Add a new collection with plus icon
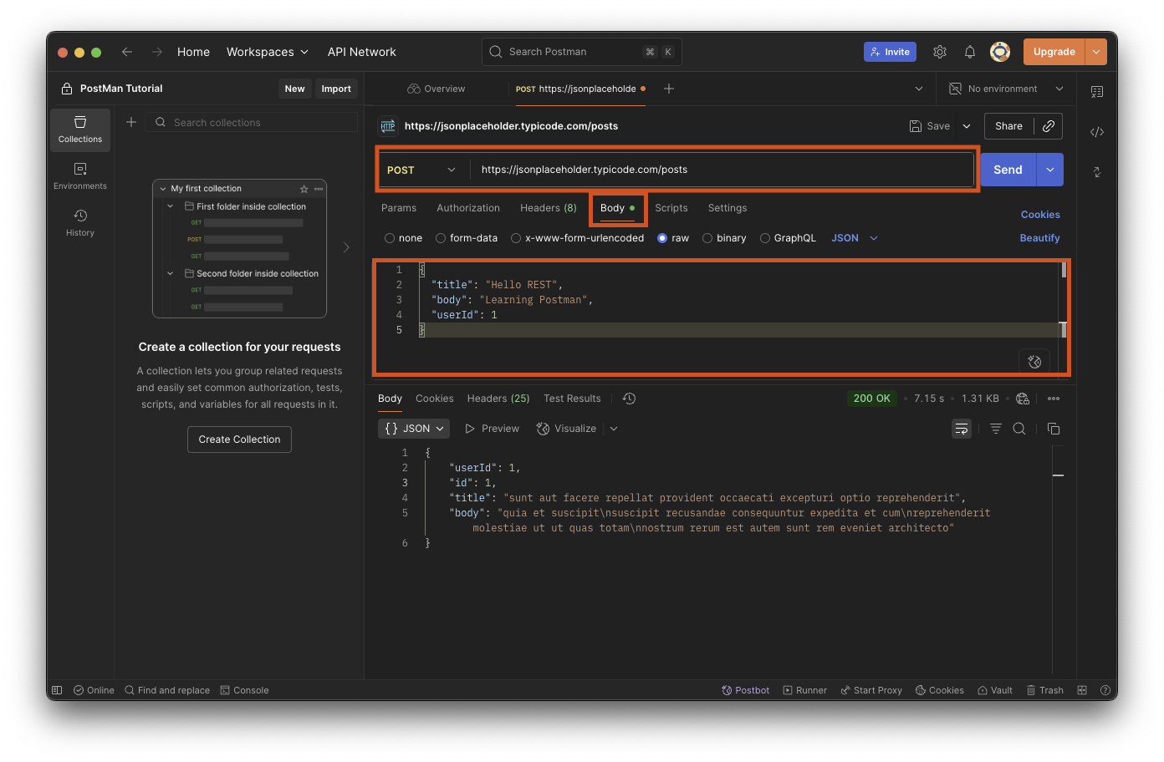This screenshot has width=1164, height=762. (x=131, y=122)
